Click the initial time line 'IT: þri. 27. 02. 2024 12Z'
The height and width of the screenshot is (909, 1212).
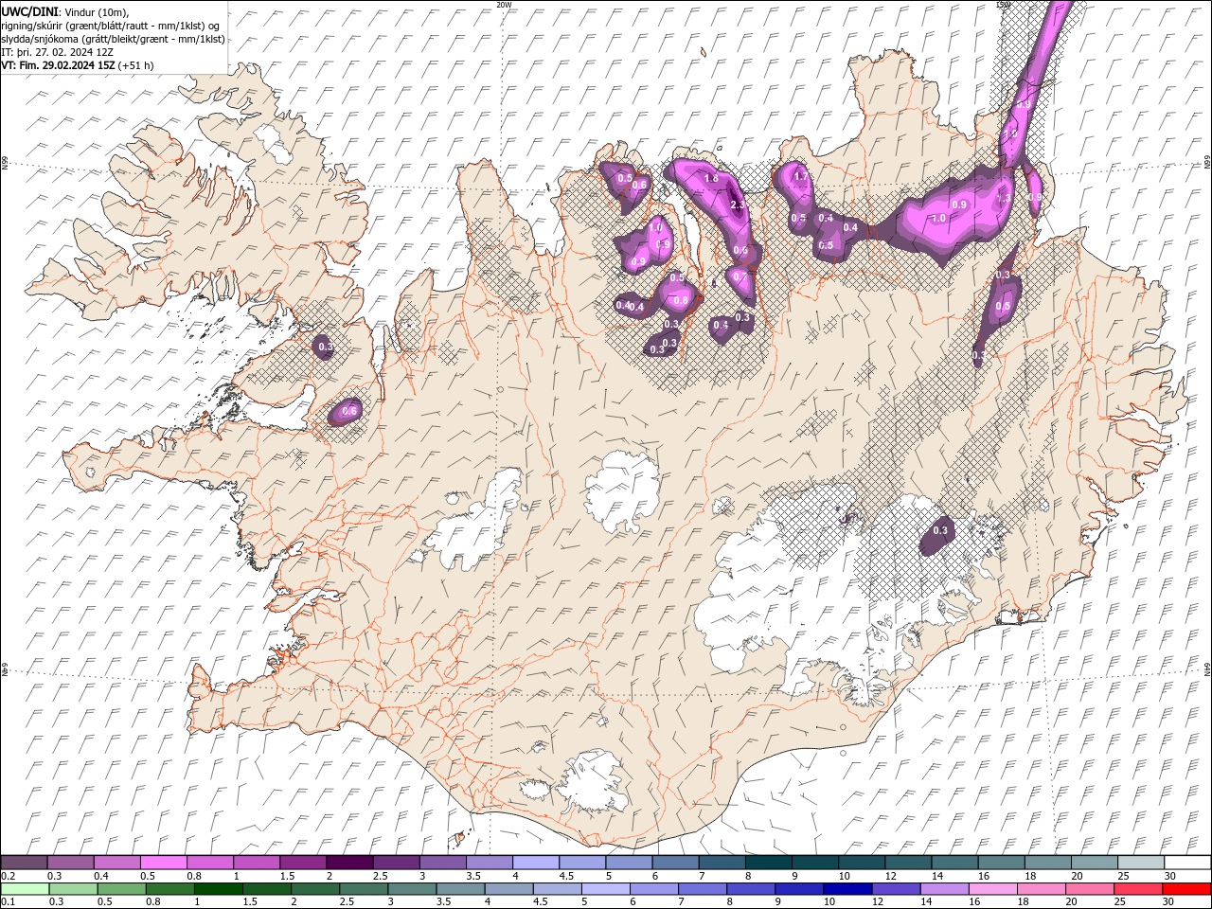pyautogui.click(x=59, y=52)
